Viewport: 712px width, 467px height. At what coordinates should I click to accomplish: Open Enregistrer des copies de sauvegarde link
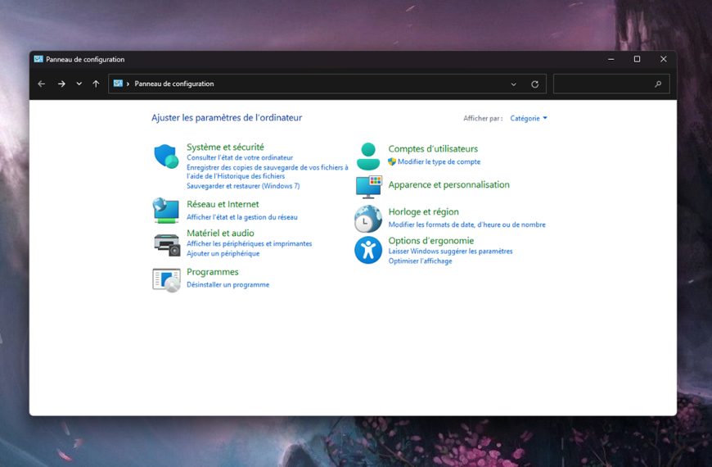(268, 172)
